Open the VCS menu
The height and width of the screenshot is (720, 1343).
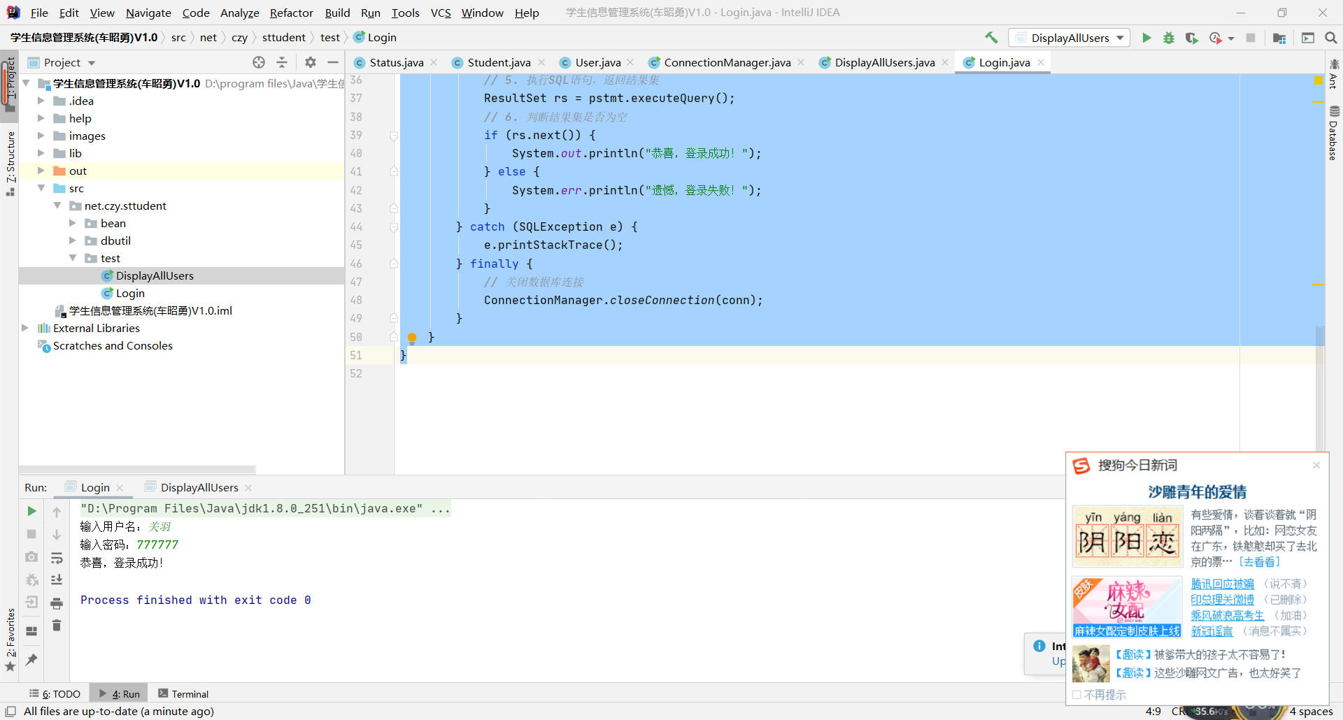tap(441, 13)
